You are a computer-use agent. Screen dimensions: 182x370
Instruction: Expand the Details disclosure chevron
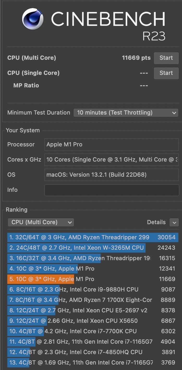(174, 222)
